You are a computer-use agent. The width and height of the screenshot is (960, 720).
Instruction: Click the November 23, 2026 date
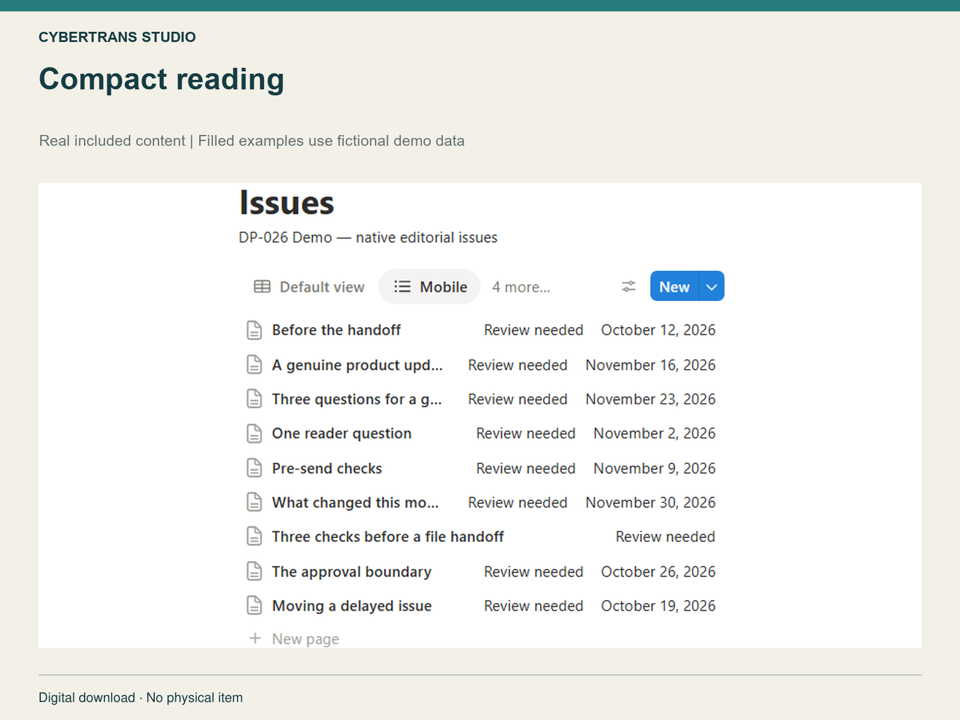click(x=650, y=399)
